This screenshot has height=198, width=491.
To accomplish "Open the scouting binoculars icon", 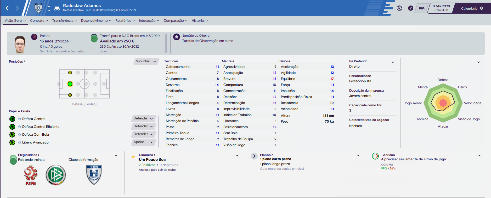I will [57, 8].
